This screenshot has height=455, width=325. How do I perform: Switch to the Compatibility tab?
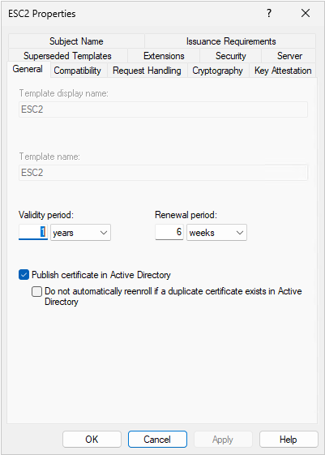click(x=78, y=71)
